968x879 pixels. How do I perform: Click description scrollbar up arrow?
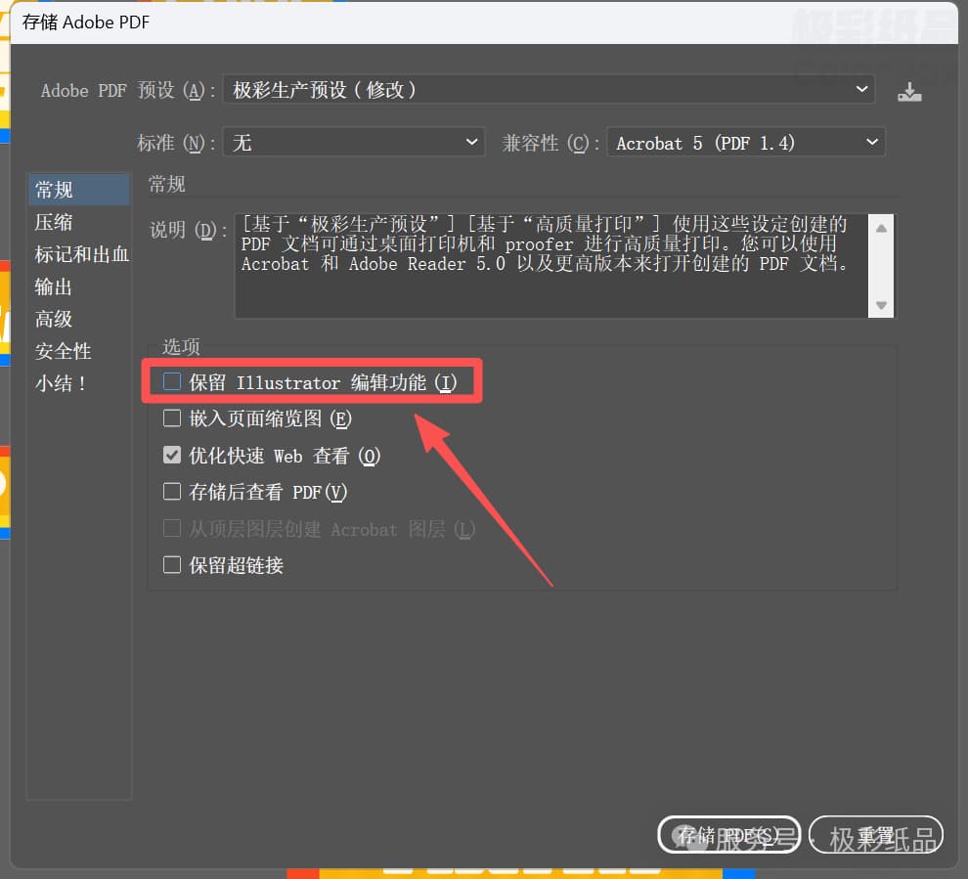(881, 229)
